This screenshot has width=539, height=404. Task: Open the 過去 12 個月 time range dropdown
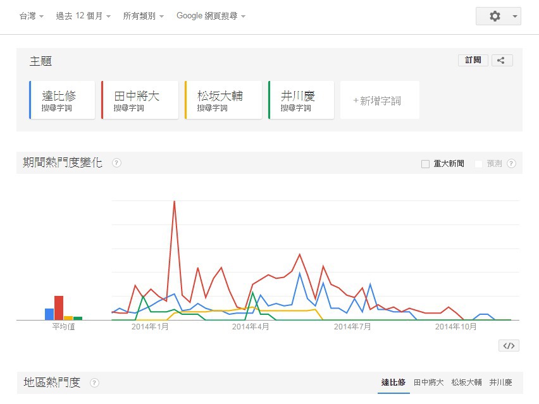[83, 16]
